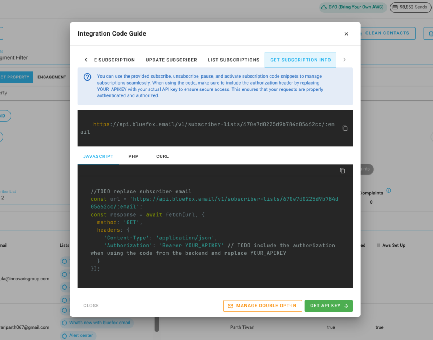Click the Complaints column label
The height and width of the screenshot is (340, 433).
click(x=371, y=193)
